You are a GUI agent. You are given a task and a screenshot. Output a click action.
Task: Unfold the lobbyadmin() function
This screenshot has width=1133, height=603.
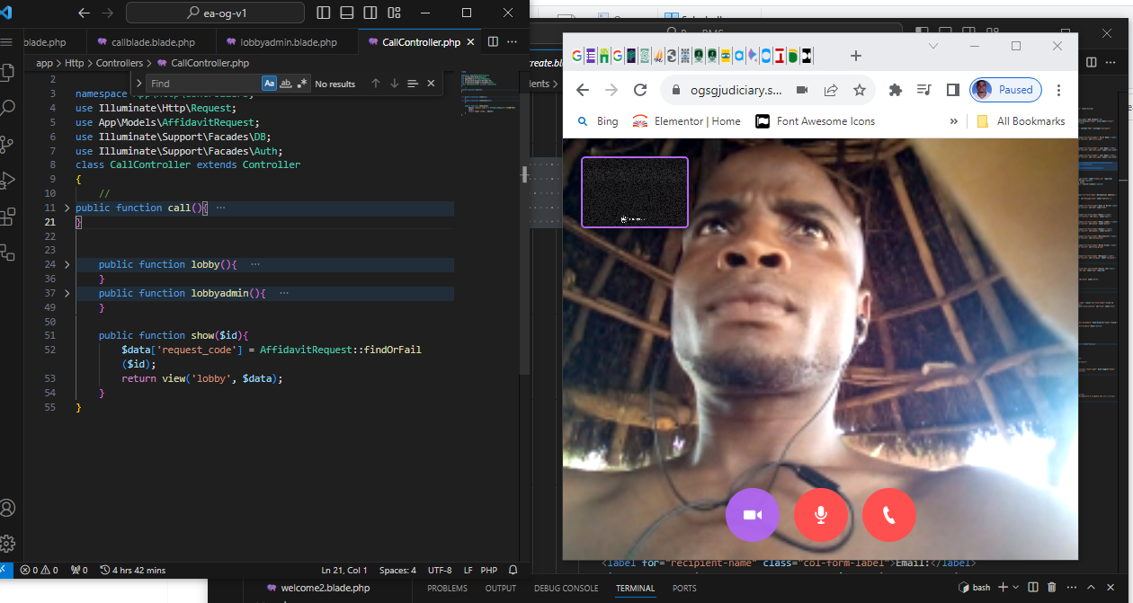click(67, 293)
